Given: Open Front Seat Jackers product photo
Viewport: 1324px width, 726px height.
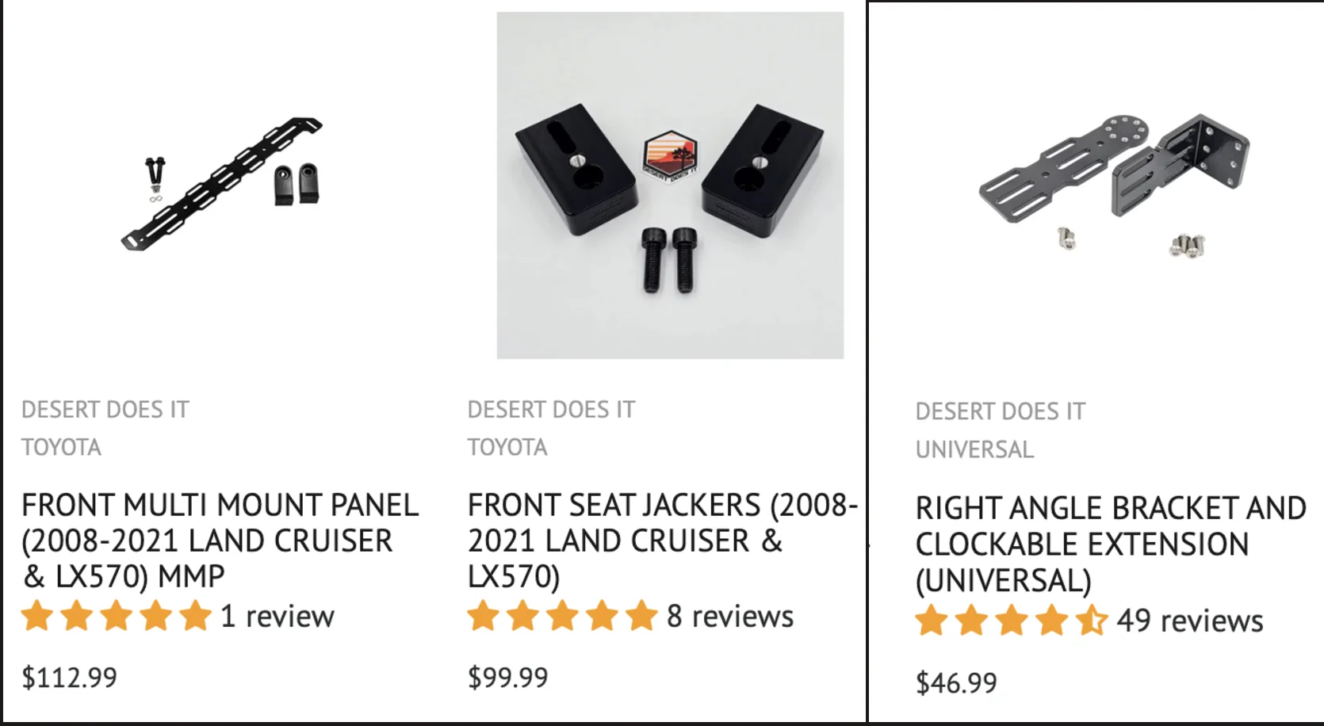Looking at the screenshot, I should (x=670, y=185).
